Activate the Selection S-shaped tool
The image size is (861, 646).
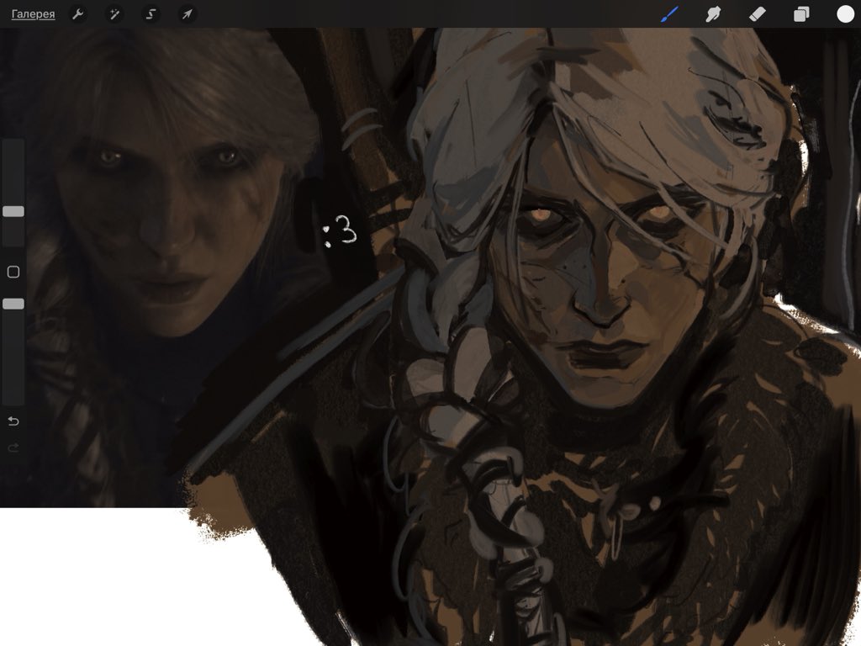(151, 14)
